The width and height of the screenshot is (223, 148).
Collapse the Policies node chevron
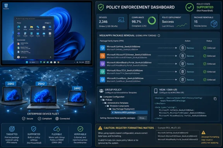(x=101, y=100)
